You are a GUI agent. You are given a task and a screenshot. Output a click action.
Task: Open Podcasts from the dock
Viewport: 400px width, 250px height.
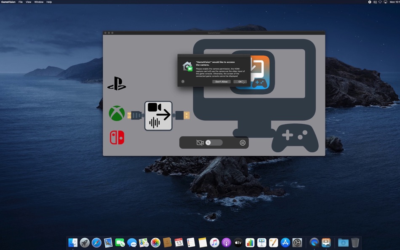pyautogui.click(x=226, y=242)
